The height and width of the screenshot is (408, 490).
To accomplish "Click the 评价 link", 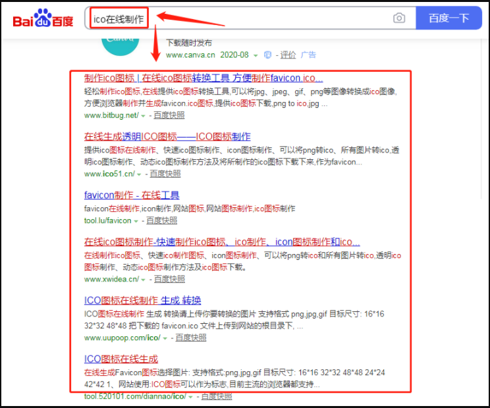I will pyautogui.click(x=288, y=55).
